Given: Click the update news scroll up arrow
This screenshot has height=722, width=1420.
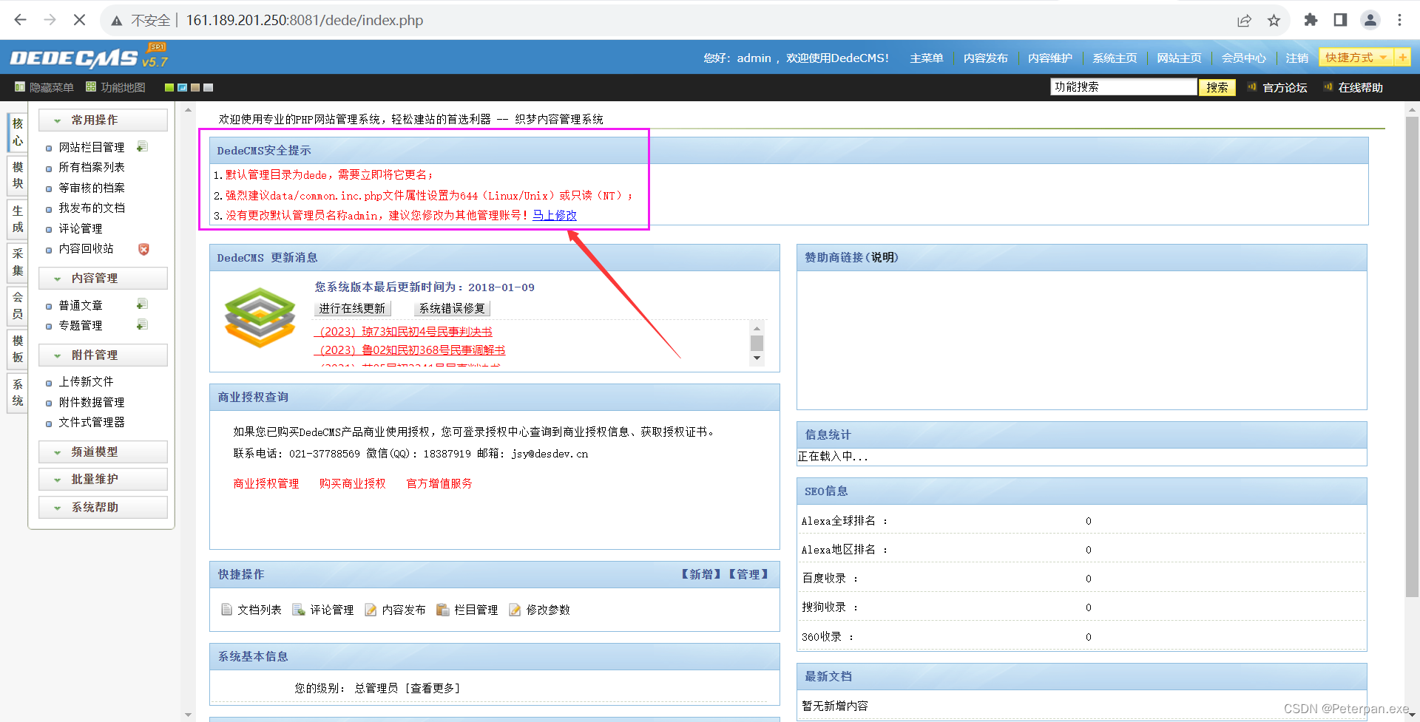Looking at the screenshot, I should click(757, 328).
